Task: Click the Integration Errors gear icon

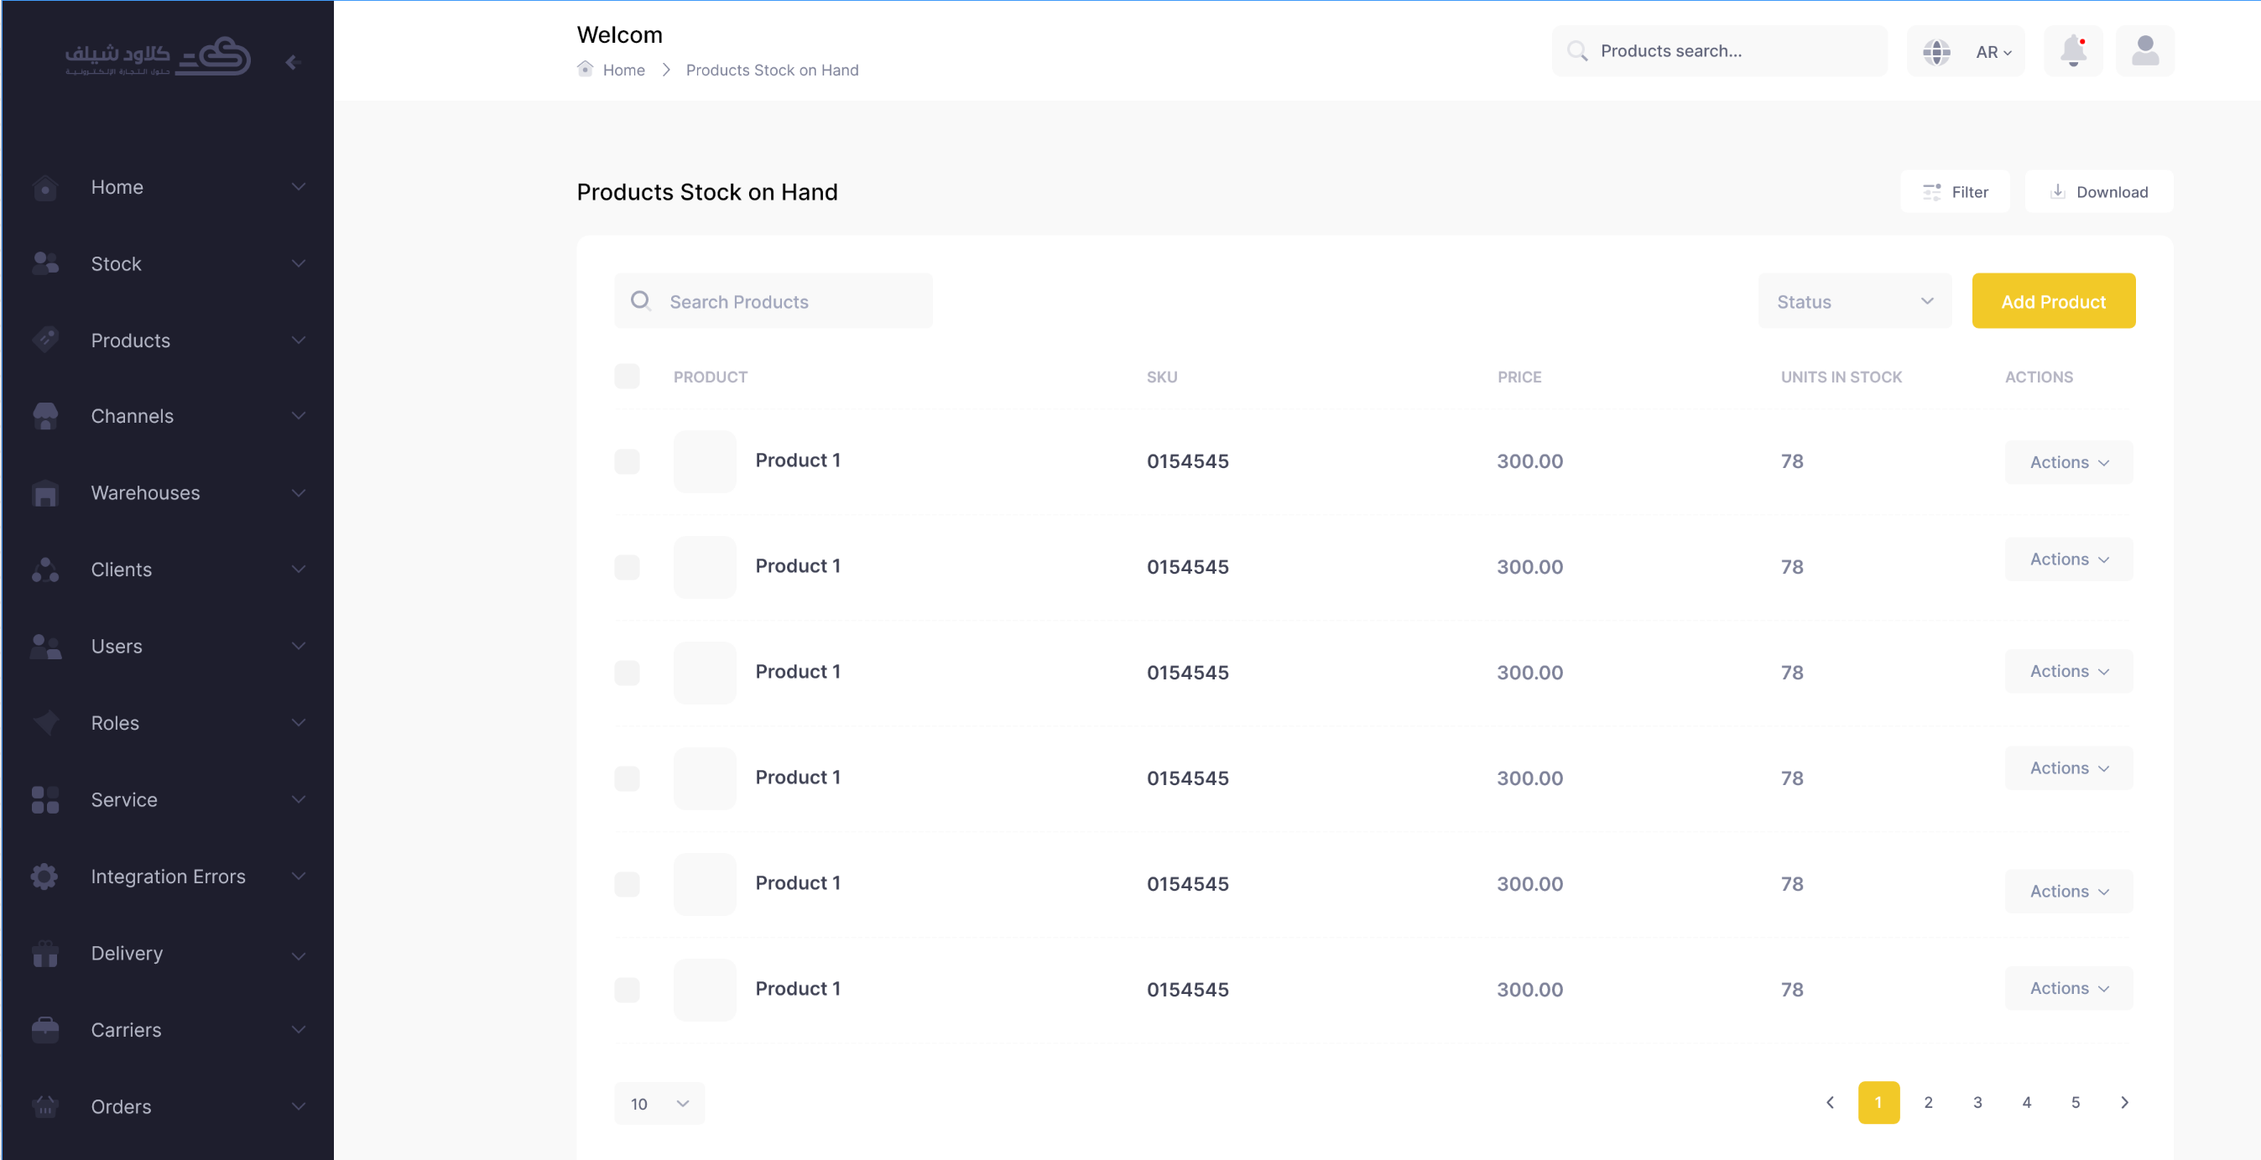Action: [x=44, y=876]
